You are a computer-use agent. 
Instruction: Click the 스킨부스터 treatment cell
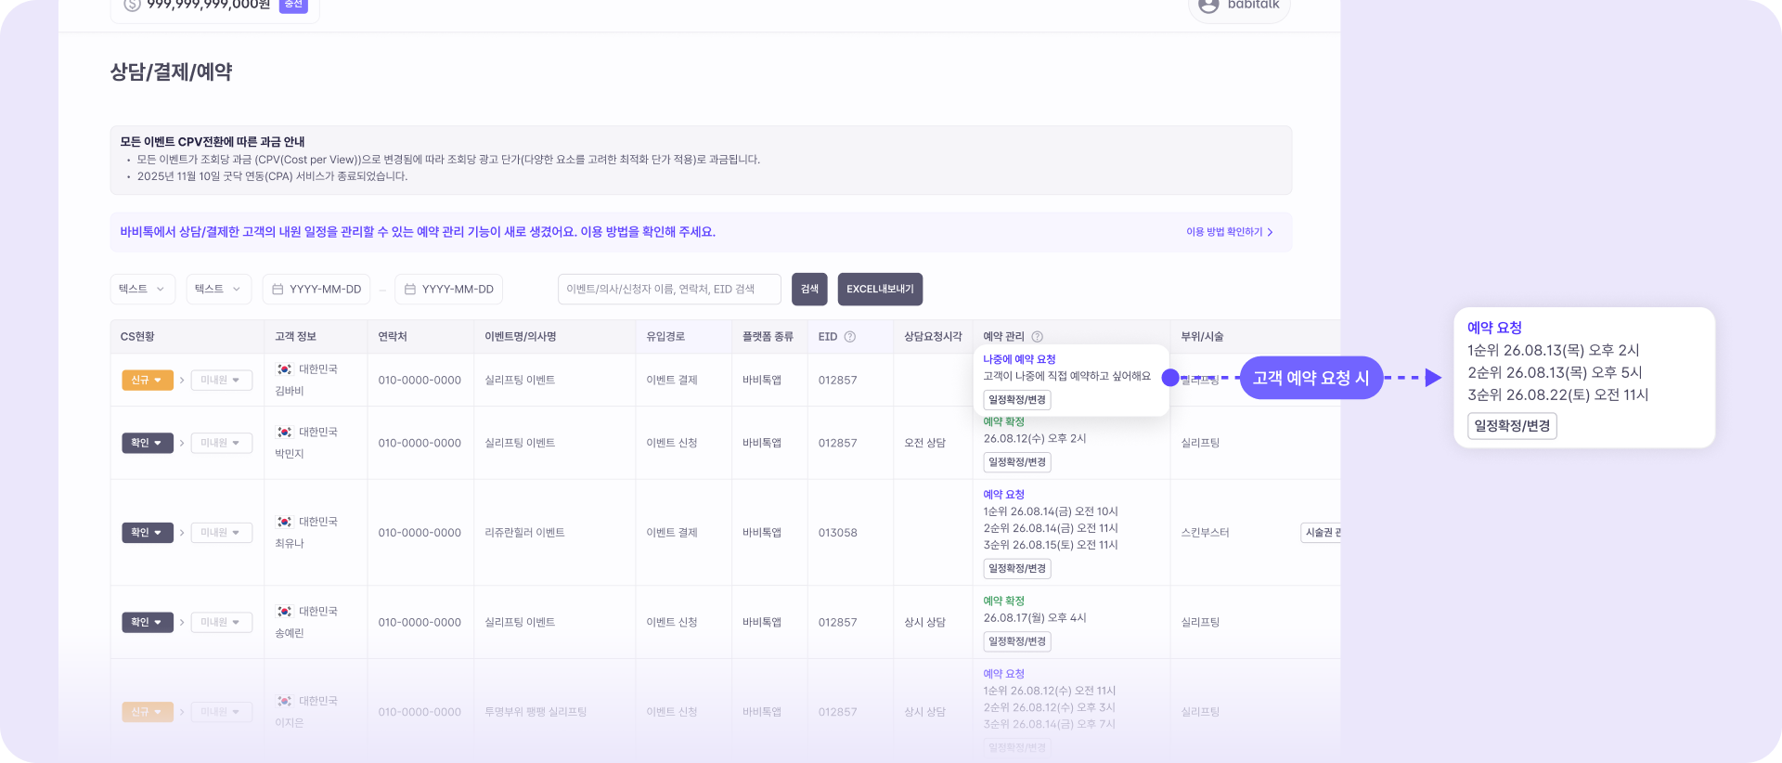tap(1205, 533)
